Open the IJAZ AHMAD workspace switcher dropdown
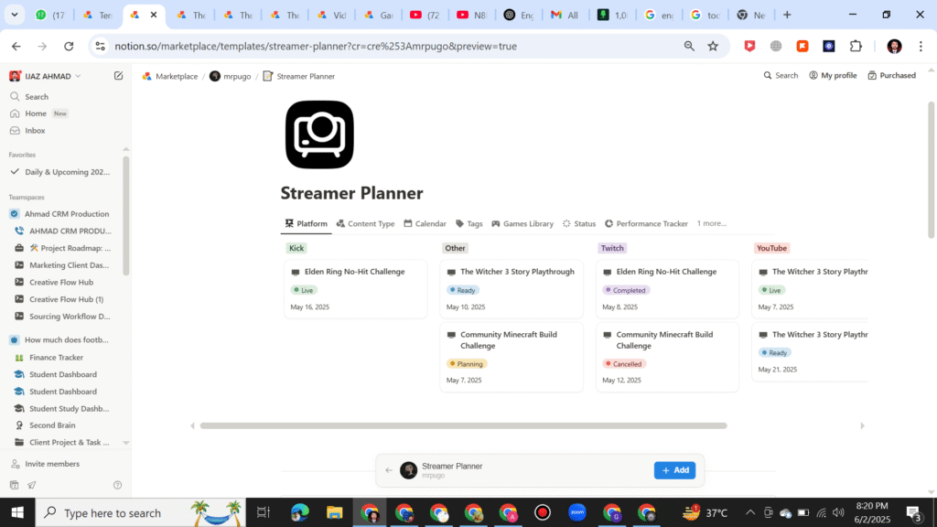 click(46, 76)
